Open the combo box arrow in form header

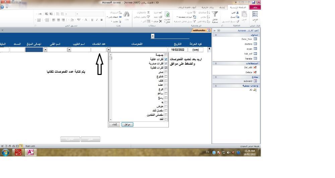[152, 36]
